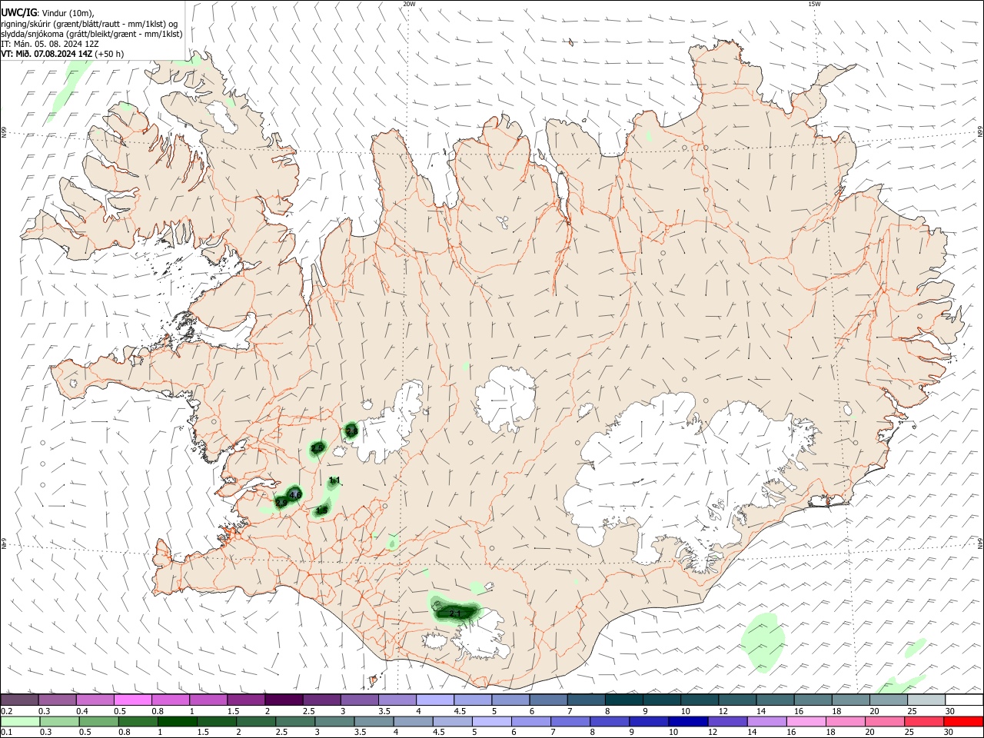Click the large light-green rain patch offshore southeast
Viewport: 984px width, 738px height.
click(x=763, y=642)
